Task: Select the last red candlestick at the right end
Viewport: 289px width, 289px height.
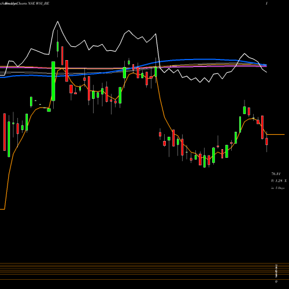Action: click(x=266, y=142)
